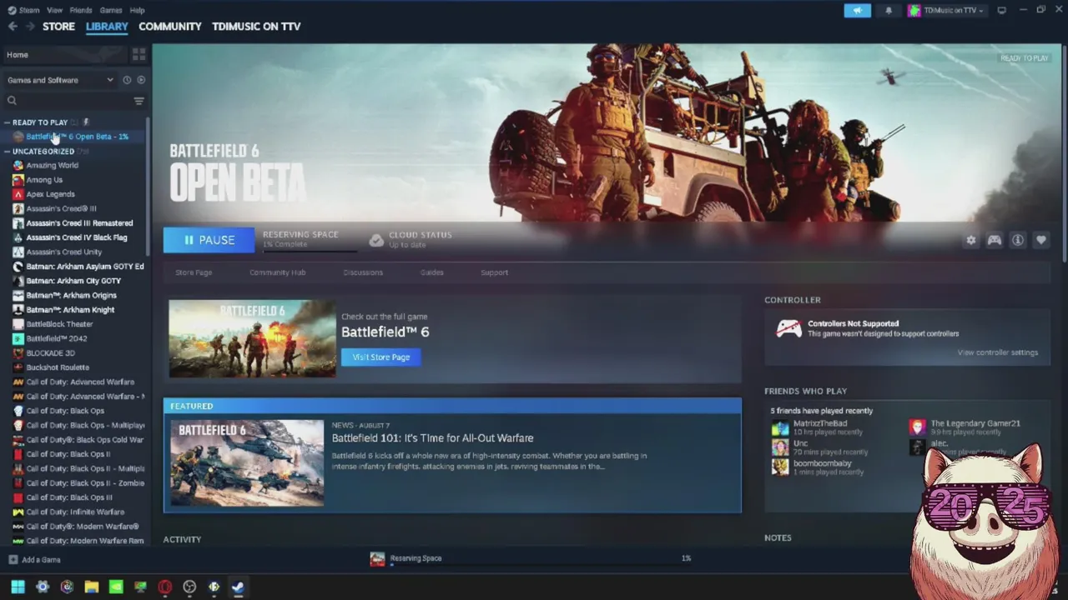
Task: Open Battlefield 101 news headline
Action: (x=432, y=438)
